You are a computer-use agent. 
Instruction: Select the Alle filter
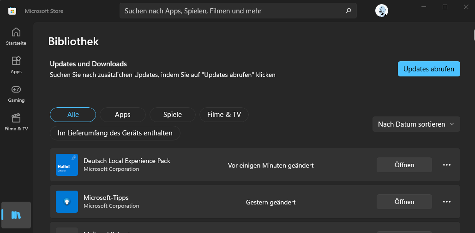tap(73, 115)
